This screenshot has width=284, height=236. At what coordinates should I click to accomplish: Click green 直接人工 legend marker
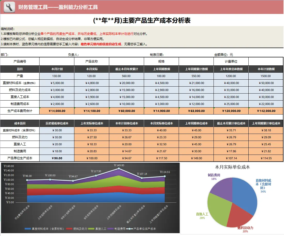[x=91, y=229]
